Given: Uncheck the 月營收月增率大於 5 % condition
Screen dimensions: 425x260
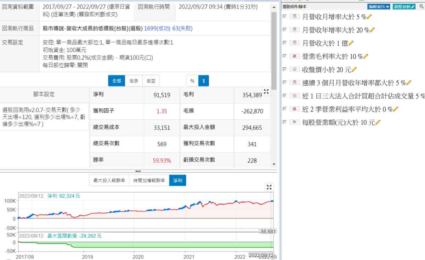Looking at the screenshot, I should (285, 16).
